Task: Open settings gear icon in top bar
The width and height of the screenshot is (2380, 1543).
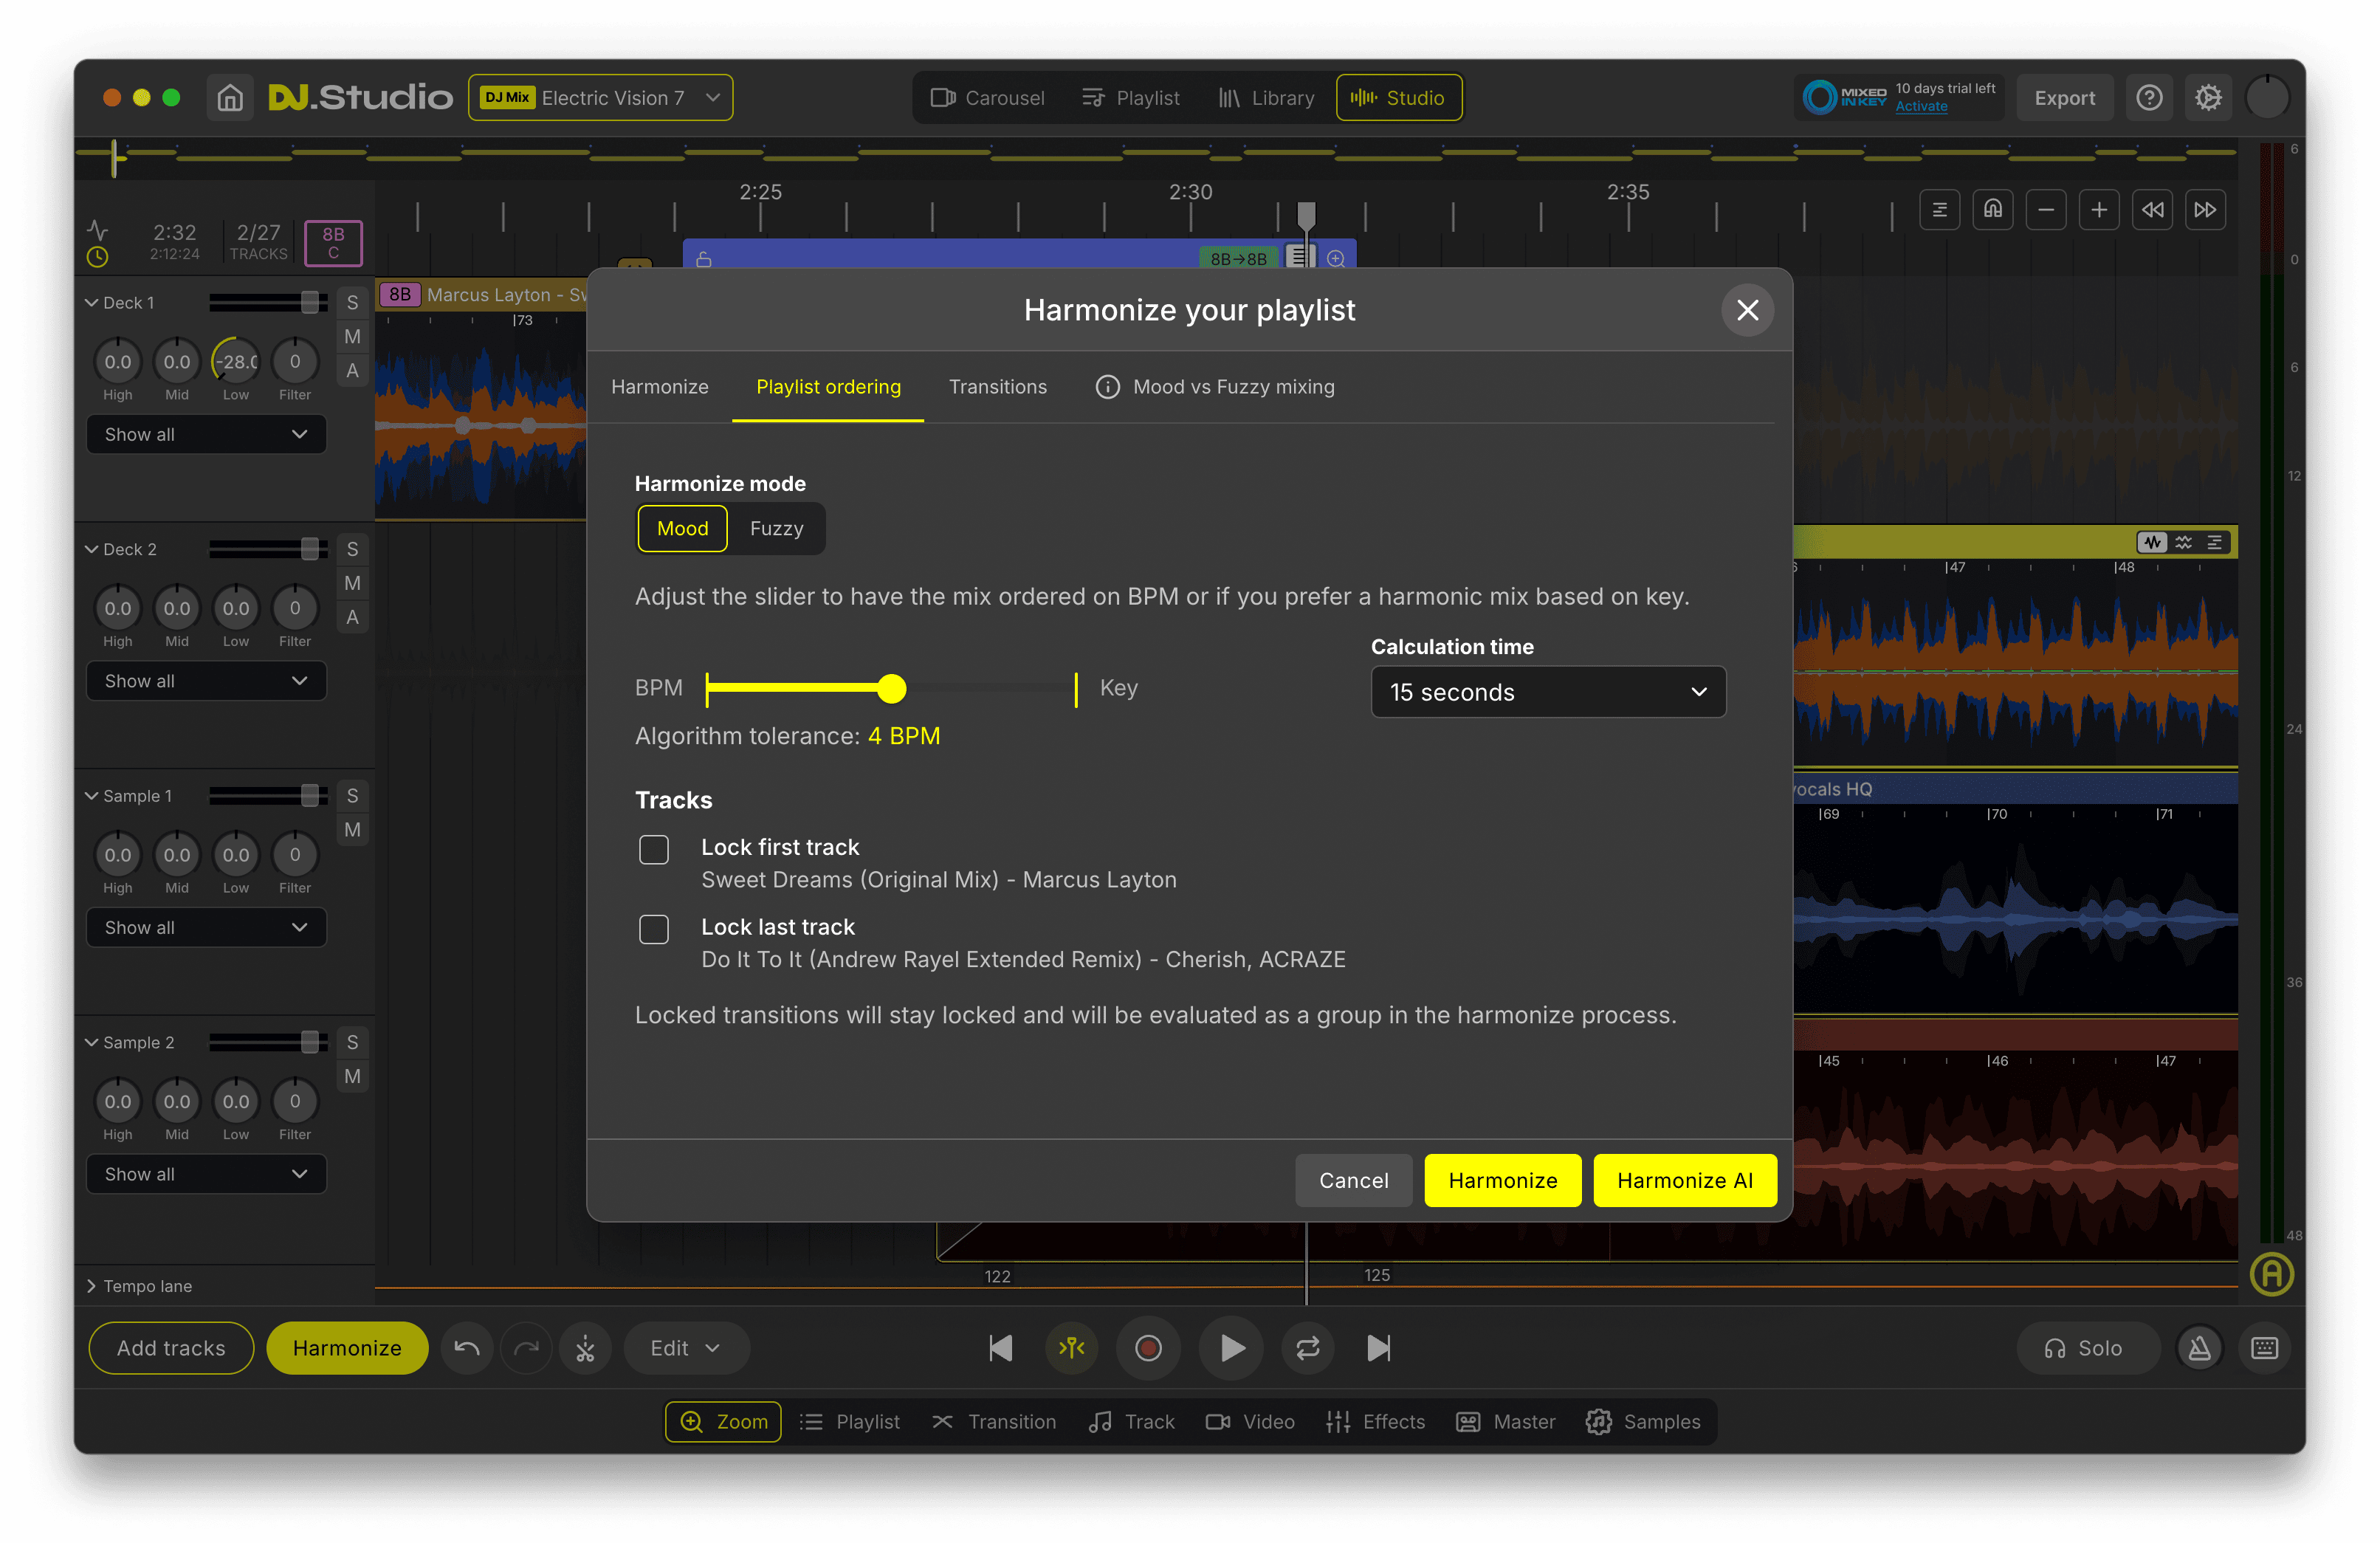Action: click(x=2208, y=98)
